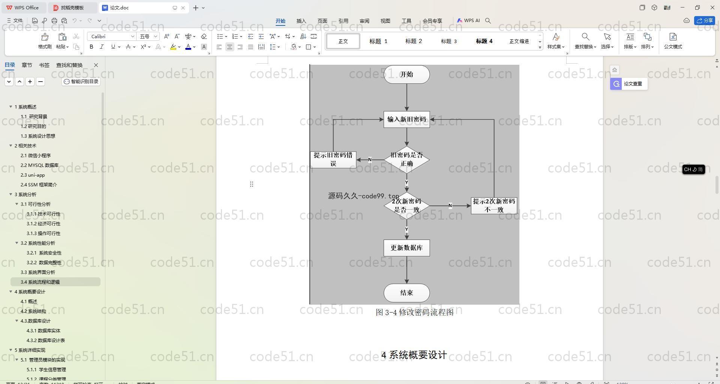Image resolution: width=720 pixels, height=384 pixels.
Task: Open the 五号 font size dropdown
Action: click(x=156, y=36)
